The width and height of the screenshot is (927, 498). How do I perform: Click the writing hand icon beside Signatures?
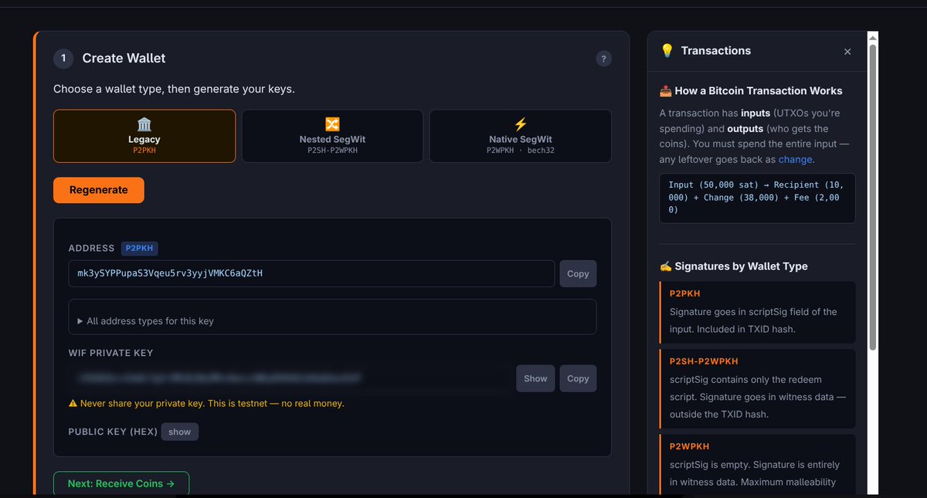[665, 266]
